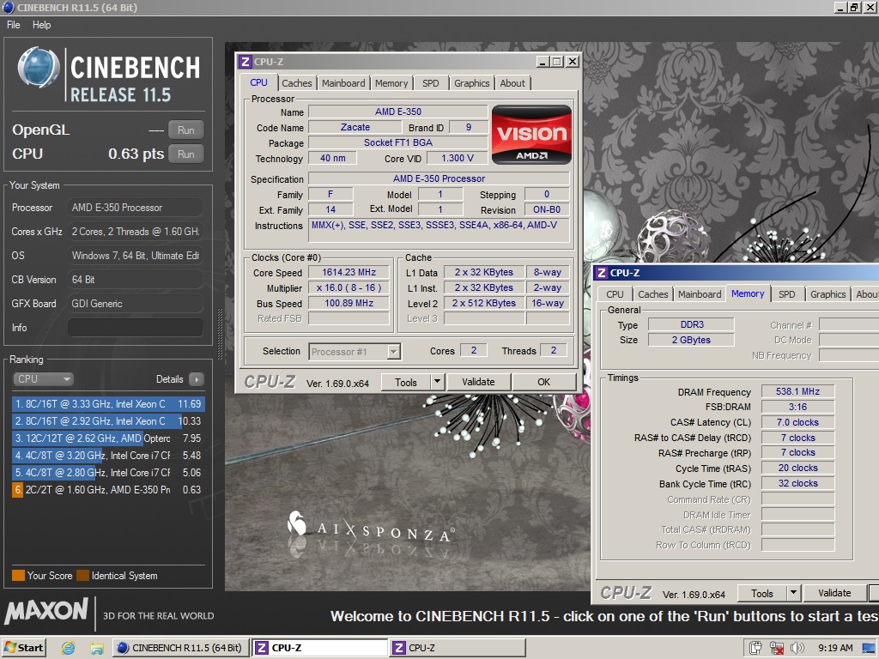Select ranking row 2 Intel Xeon 2.92 GHz
Image resolution: width=879 pixels, height=659 pixels.
(108, 420)
